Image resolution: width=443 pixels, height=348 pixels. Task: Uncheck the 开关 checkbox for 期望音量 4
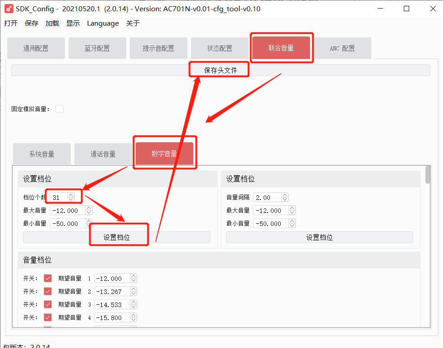pos(48,317)
